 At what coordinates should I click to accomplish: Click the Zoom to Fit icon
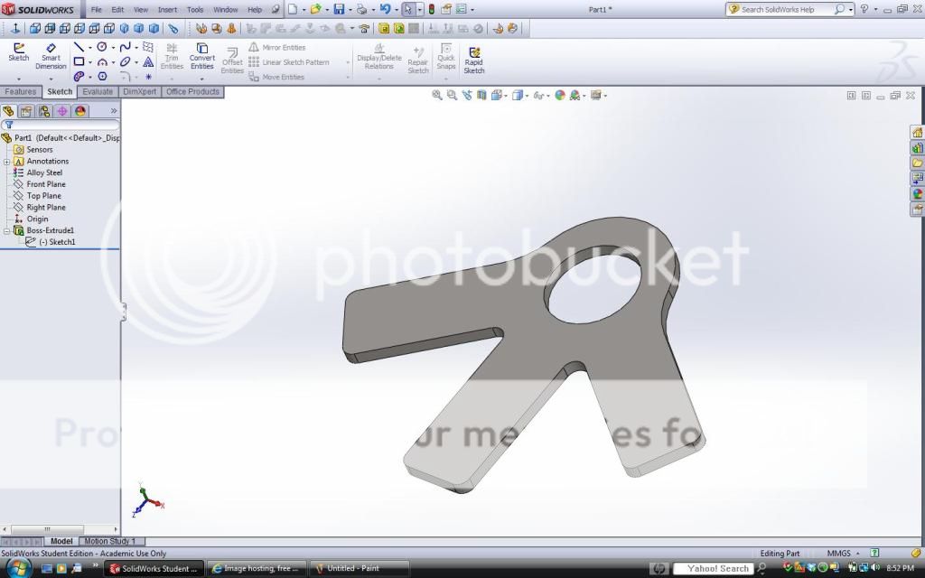click(x=437, y=95)
